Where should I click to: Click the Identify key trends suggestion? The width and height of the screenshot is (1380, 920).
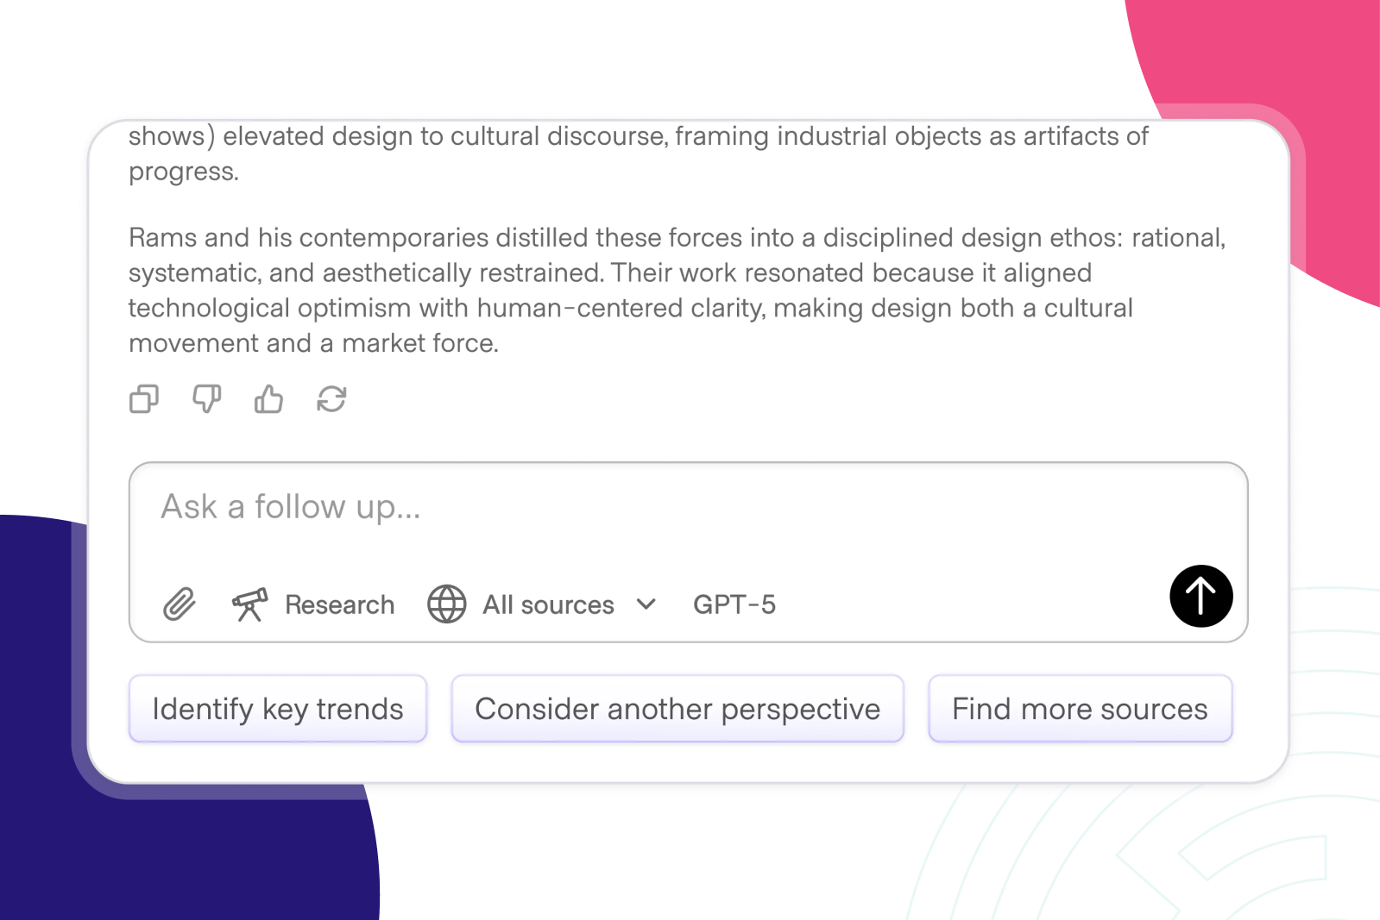point(278,709)
